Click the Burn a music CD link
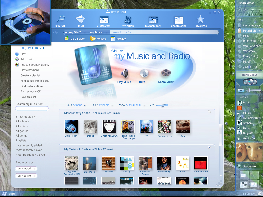The width and height of the screenshot is (263, 197). (x=31, y=91)
